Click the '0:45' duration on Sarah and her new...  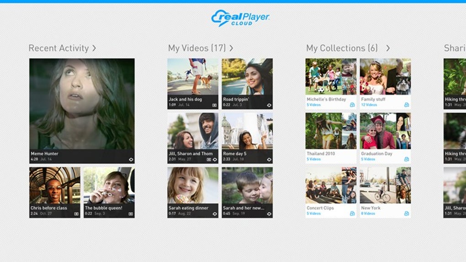tap(227, 214)
